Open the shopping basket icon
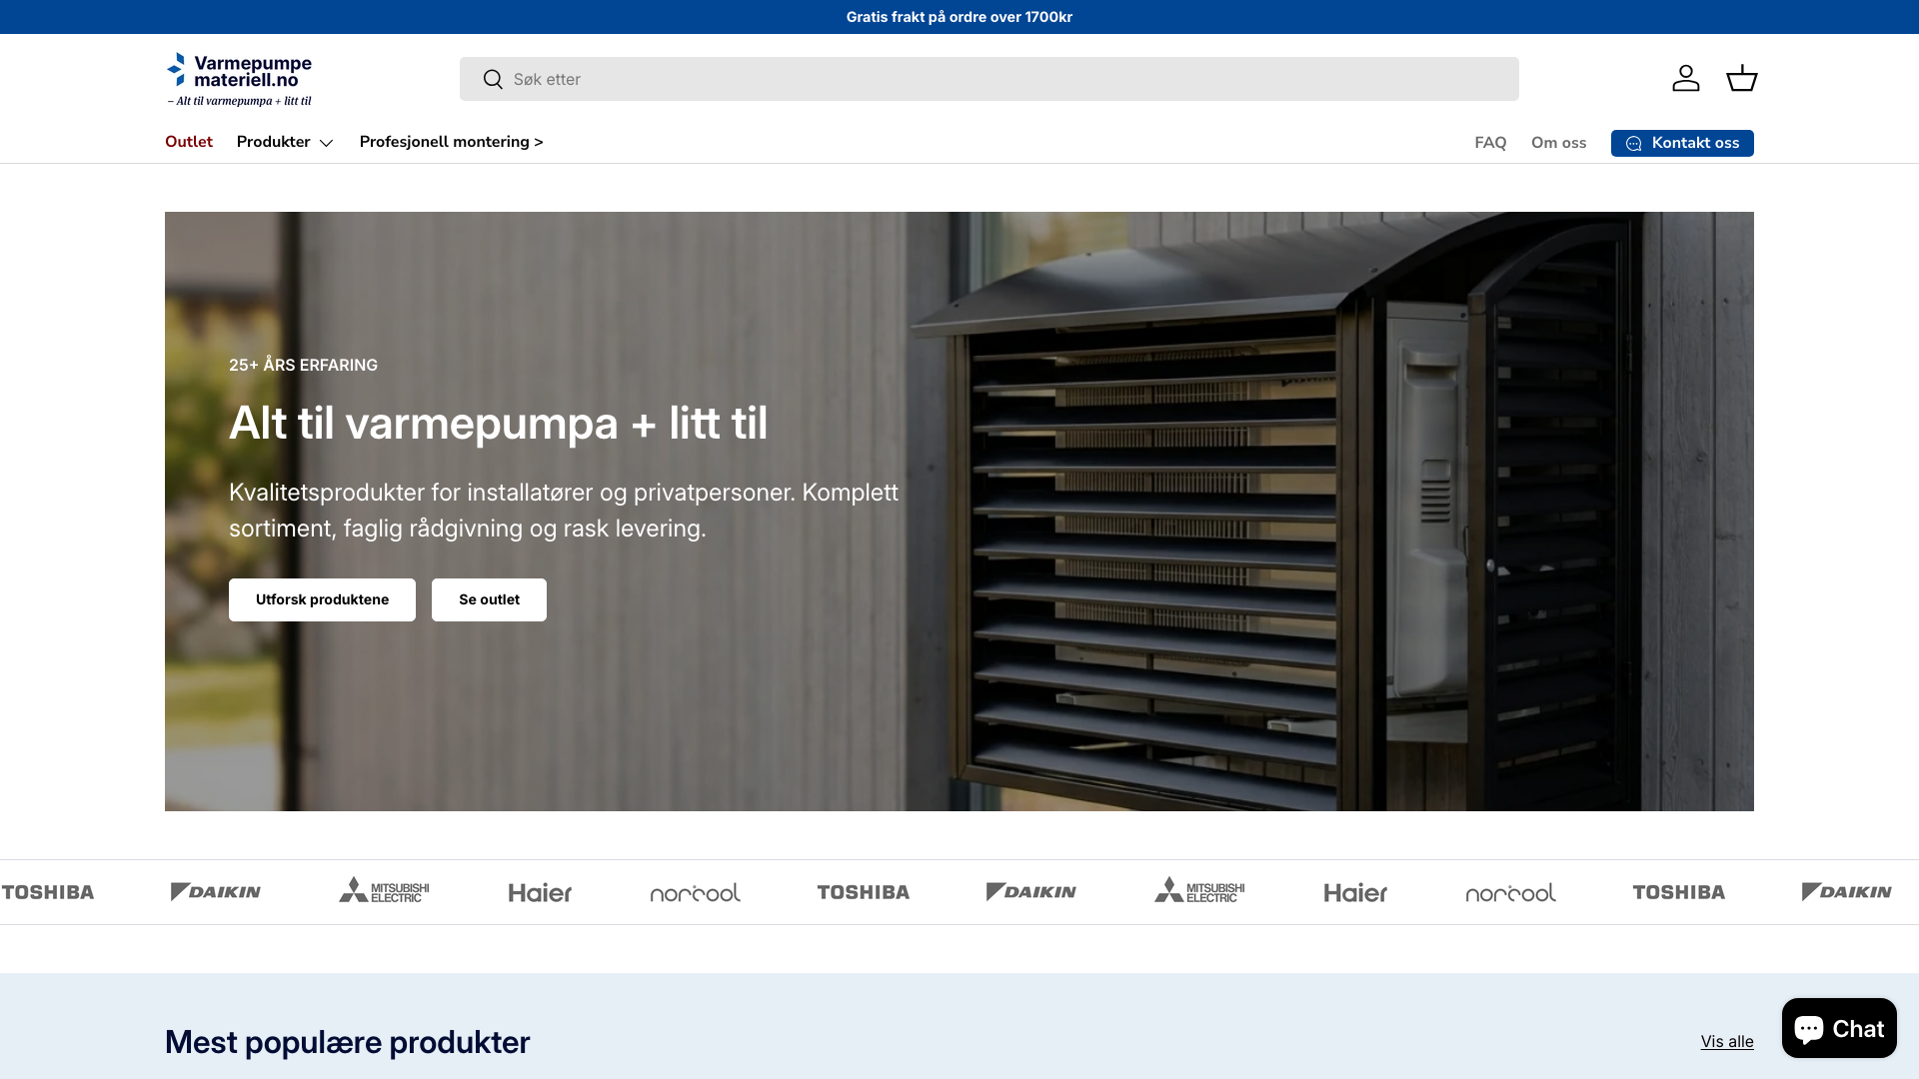The height and width of the screenshot is (1079, 1919). pyautogui.click(x=1741, y=78)
